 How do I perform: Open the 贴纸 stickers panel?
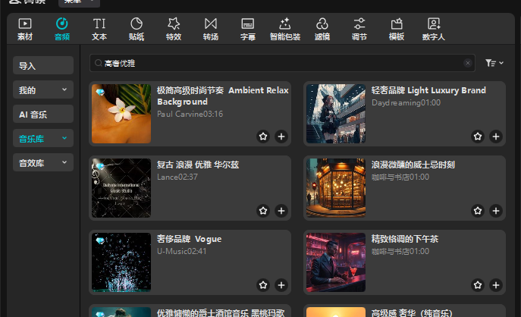click(x=137, y=29)
